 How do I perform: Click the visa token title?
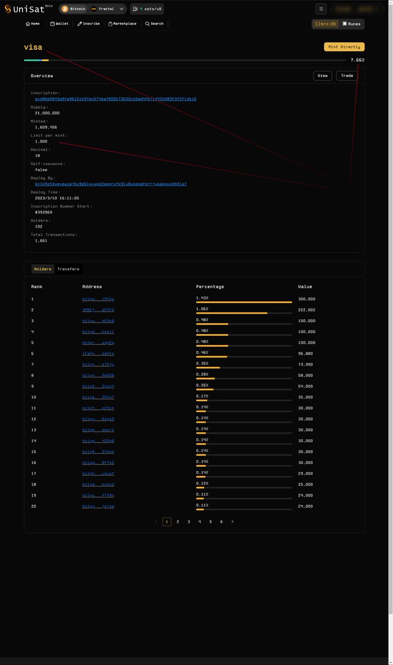point(33,48)
